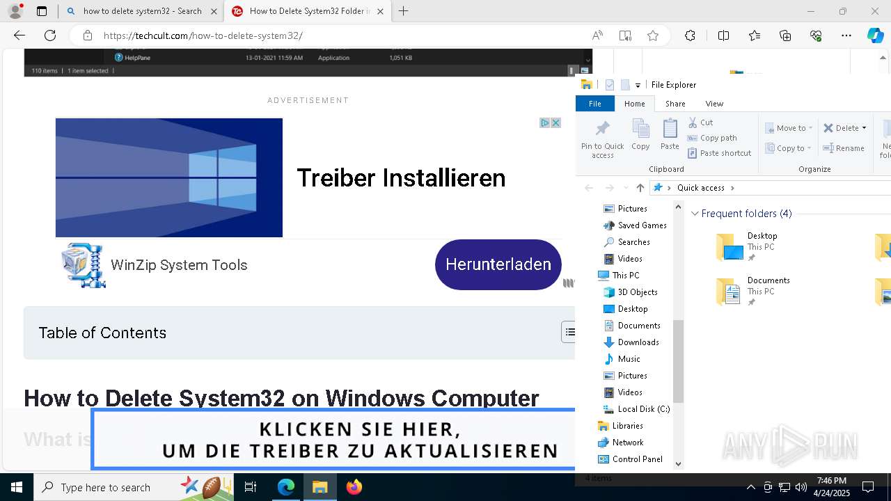Open Edge Settings and more menu

[846, 35]
